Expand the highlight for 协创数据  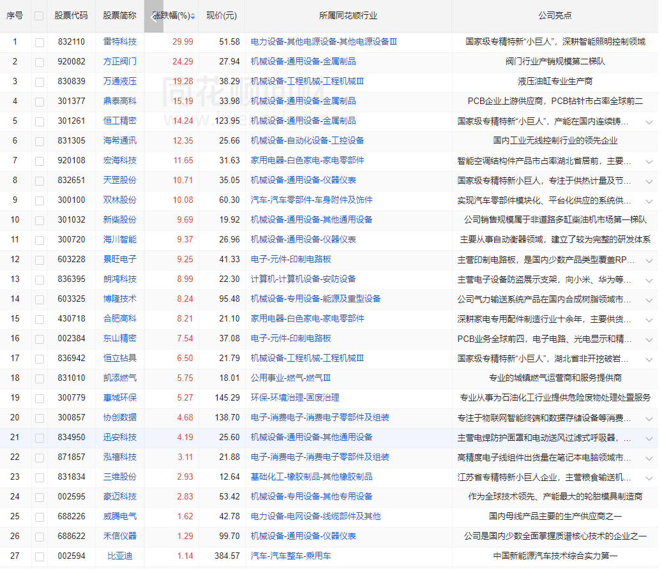[x=649, y=419]
